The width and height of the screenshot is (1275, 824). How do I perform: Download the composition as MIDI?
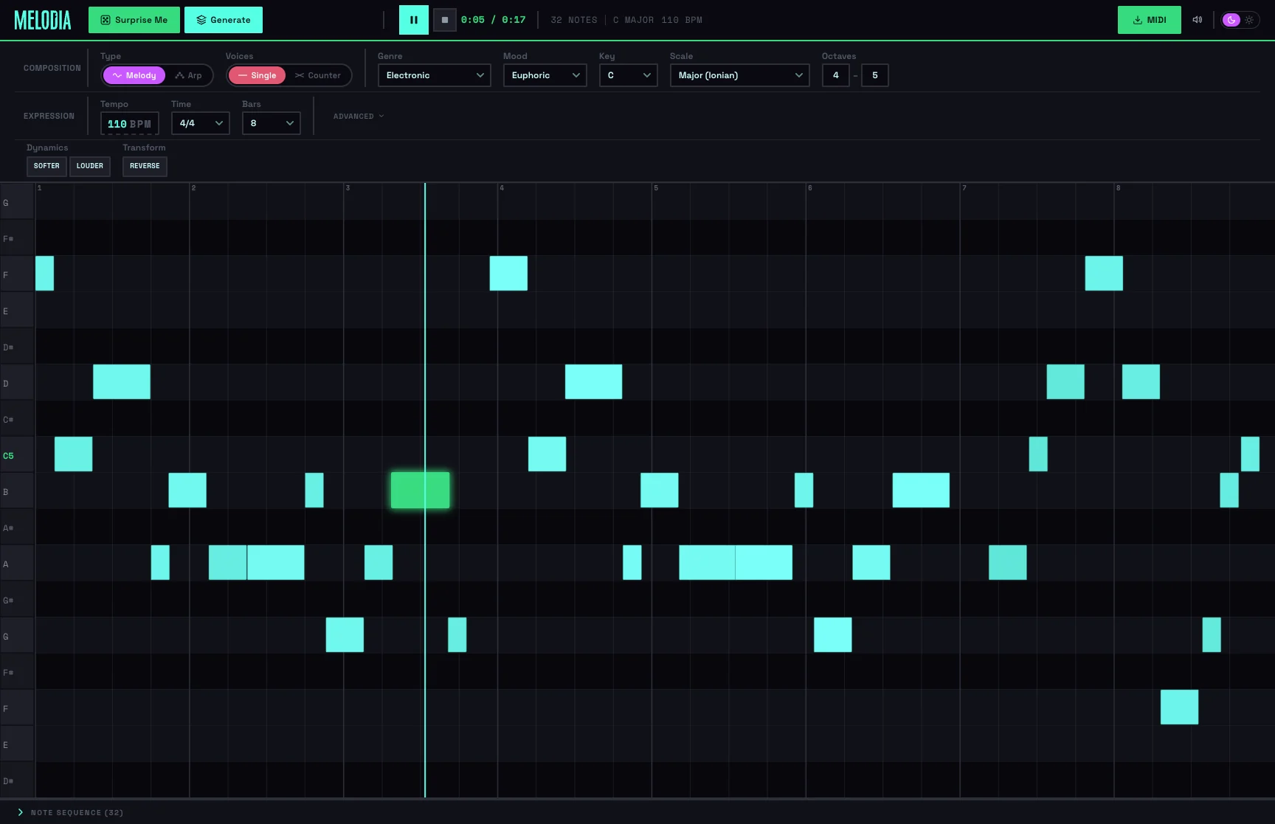pyautogui.click(x=1150, y=20)
